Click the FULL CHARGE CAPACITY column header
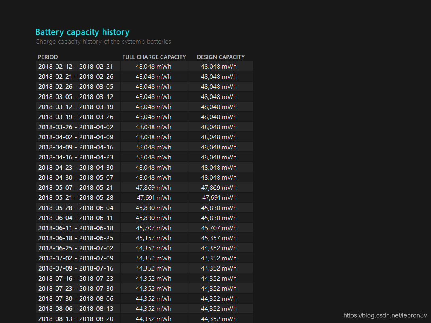431x323 pixels. (154, 57)
